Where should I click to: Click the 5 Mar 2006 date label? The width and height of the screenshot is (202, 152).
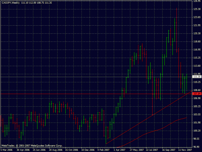point(6,150)
